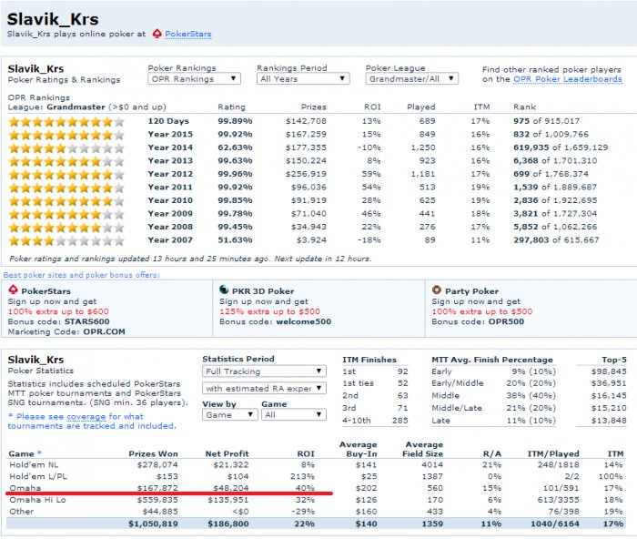Click the PKR 3D Poker icon
Viewport: 637px width, 539px height.
pos(224,290)
